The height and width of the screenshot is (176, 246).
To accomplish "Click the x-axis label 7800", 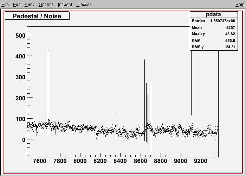I will click(60, 161).
